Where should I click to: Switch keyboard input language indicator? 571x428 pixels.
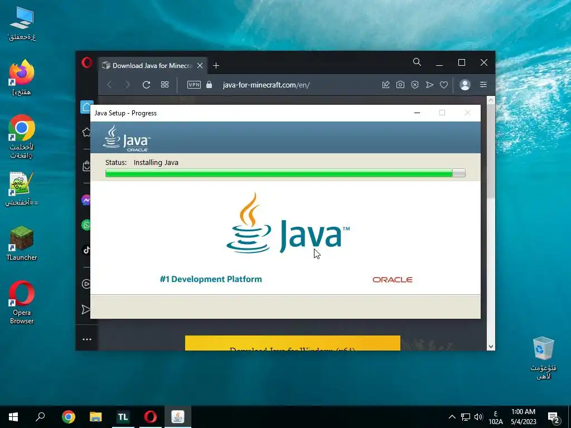[496, 417]
